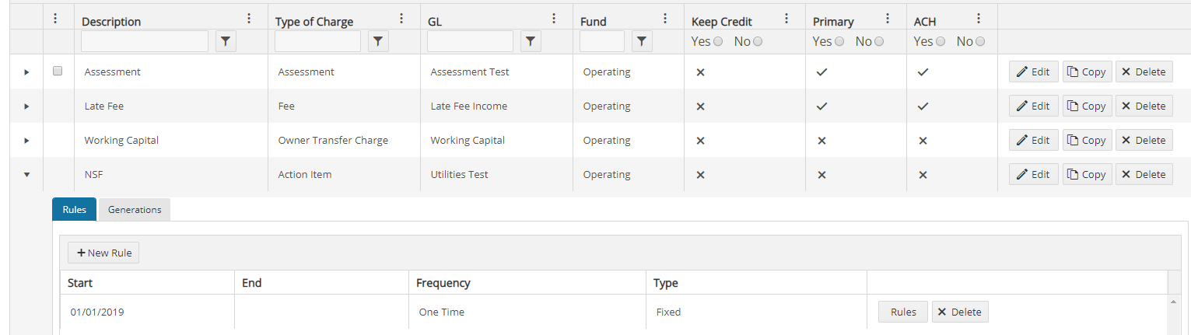Click the filter icon for Fund column
The image size is (1191, 335).
tap(640, 42)
